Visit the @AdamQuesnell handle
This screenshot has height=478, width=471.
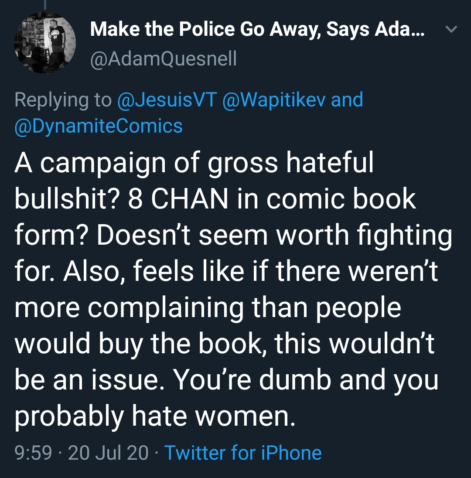pos(164,58)
